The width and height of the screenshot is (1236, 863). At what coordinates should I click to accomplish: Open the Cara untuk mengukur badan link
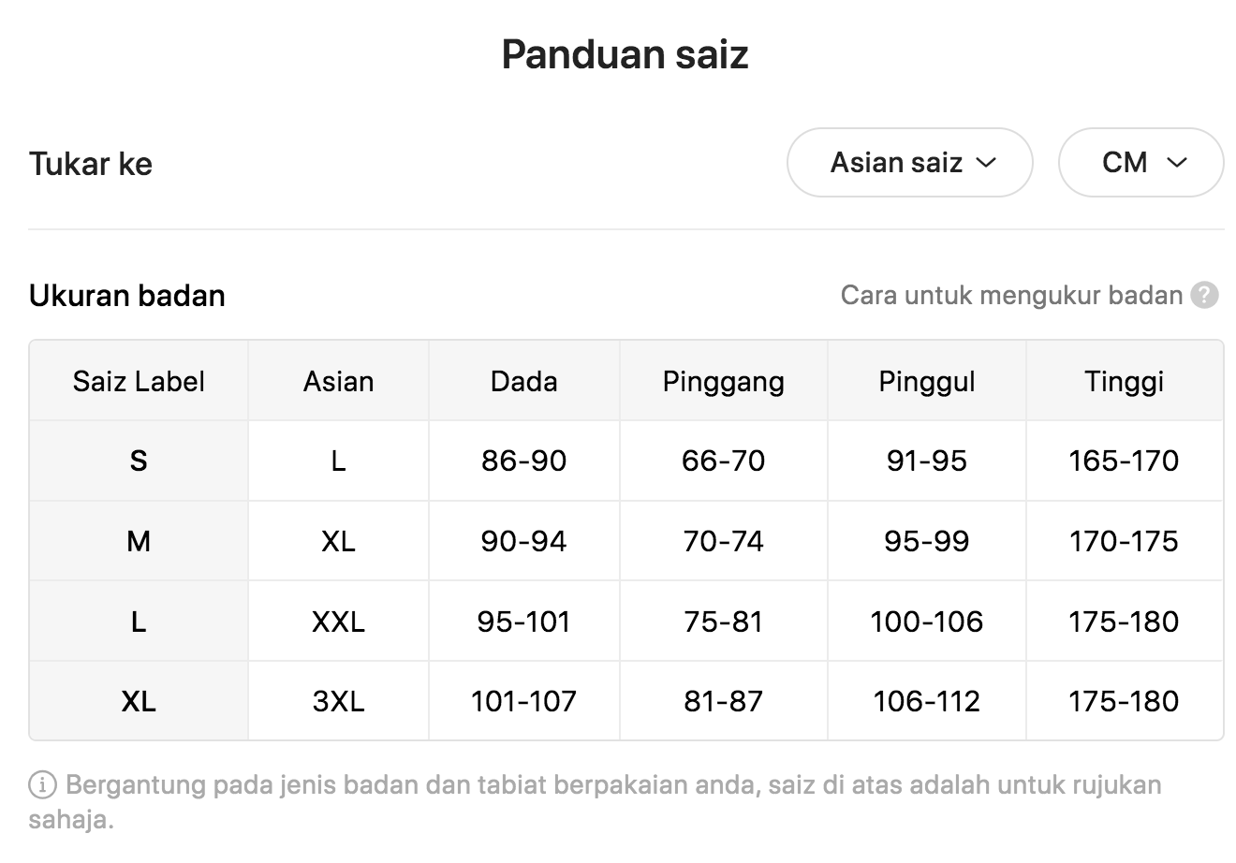coord(1011,296)
